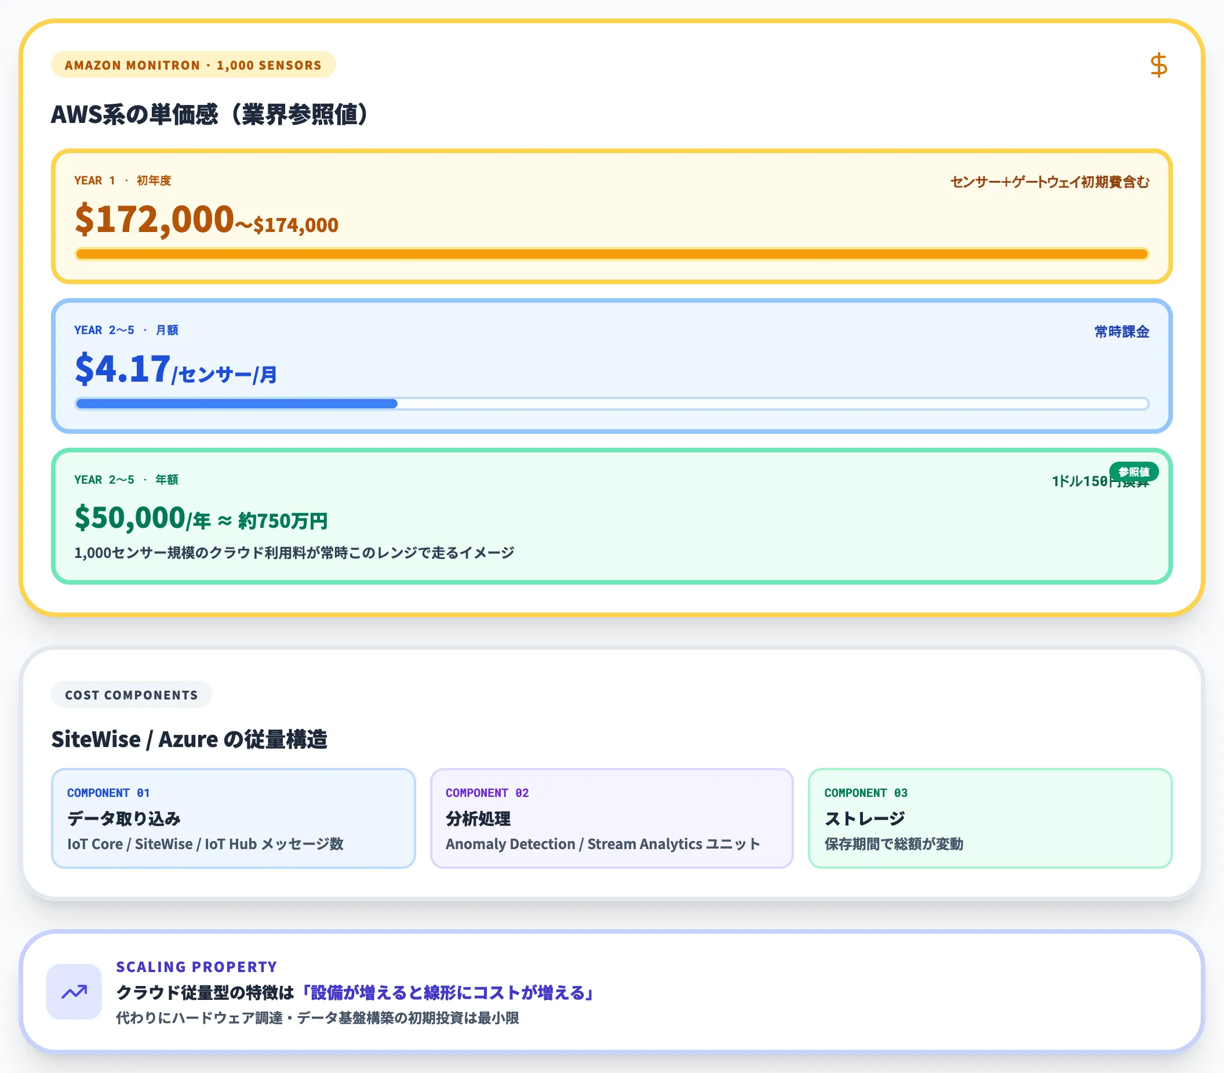Viewport: 1224px width, 1073px height.
Task: Click the 1,000センサー規模 description line
Action: pos(294,553)
